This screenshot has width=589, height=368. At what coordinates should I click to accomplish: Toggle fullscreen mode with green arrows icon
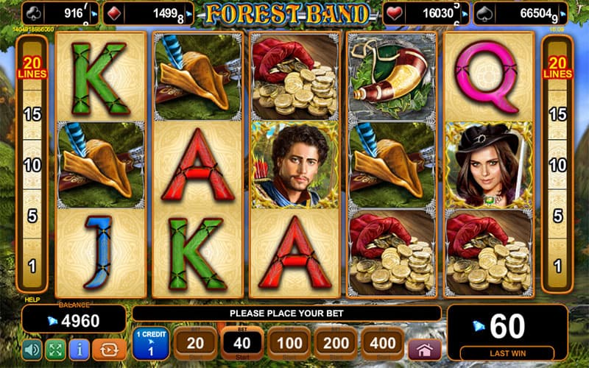pyautogui.click(x=56, y=350)
